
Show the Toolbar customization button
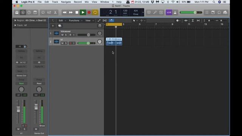(x=35, y=12)
